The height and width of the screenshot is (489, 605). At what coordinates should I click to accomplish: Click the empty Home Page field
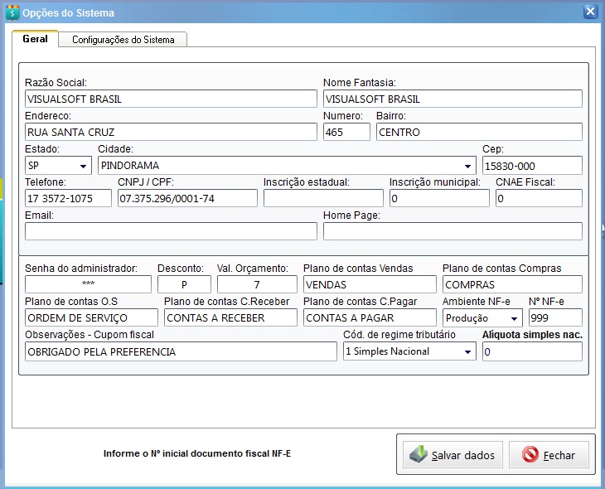[453, 231]
